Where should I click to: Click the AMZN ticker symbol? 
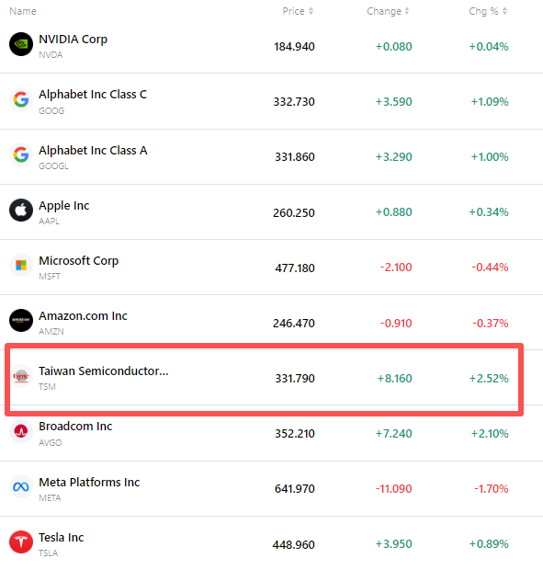pyautogui.click(x=51, y=332)
